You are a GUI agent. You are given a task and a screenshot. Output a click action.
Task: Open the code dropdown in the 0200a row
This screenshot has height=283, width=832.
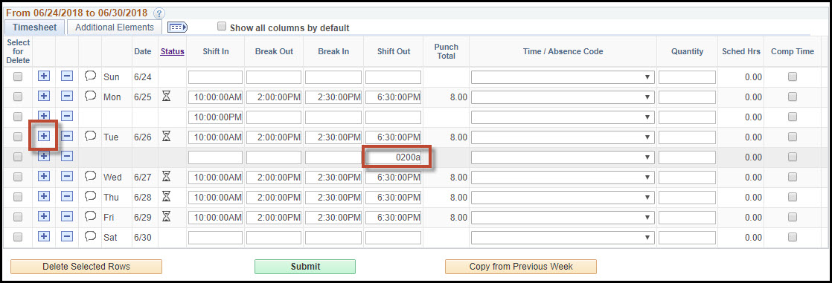click(563, 157)
